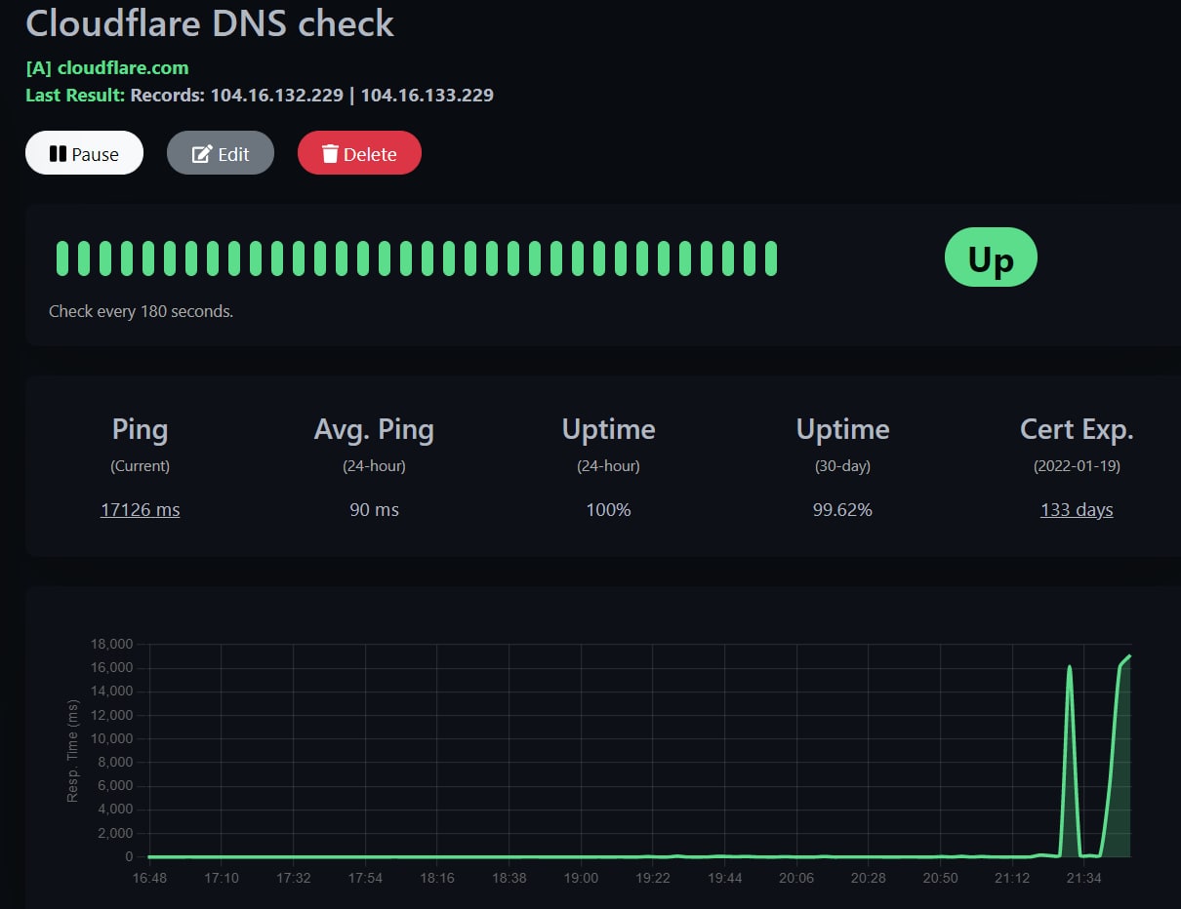Click the Avg. Ping heading
This screenshot has width=1181, height=909.
[x=374, y=429]
